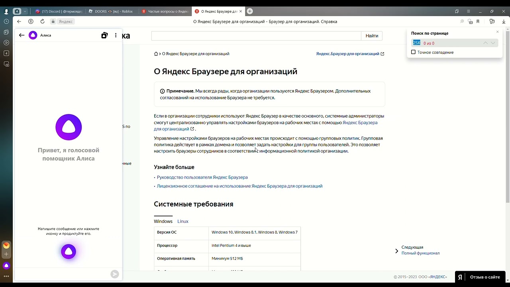
Task: Expand the tab group dropdown arrow
Action: [x=25, y=12]
